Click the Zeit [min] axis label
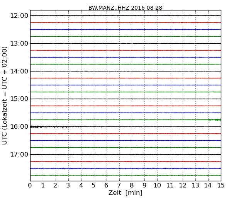 pos(126,192)
